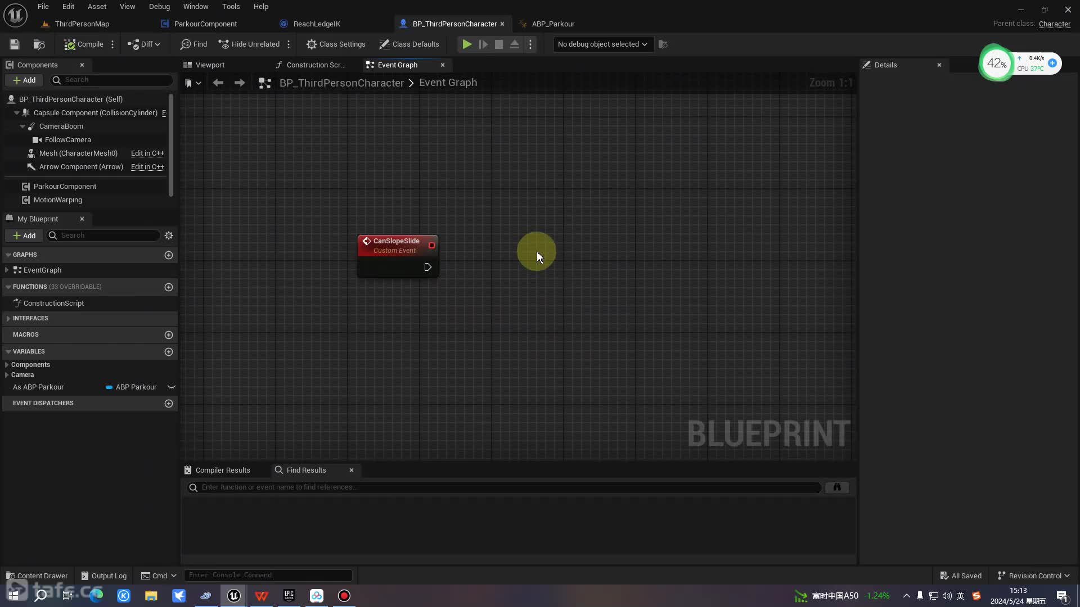Start Play in editor
This screenshot has height=607, width=1080.
click(467, 44)
